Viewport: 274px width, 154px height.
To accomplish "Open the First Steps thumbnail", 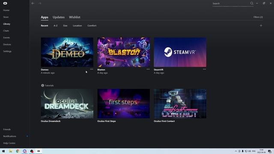I will click(124, 104).
